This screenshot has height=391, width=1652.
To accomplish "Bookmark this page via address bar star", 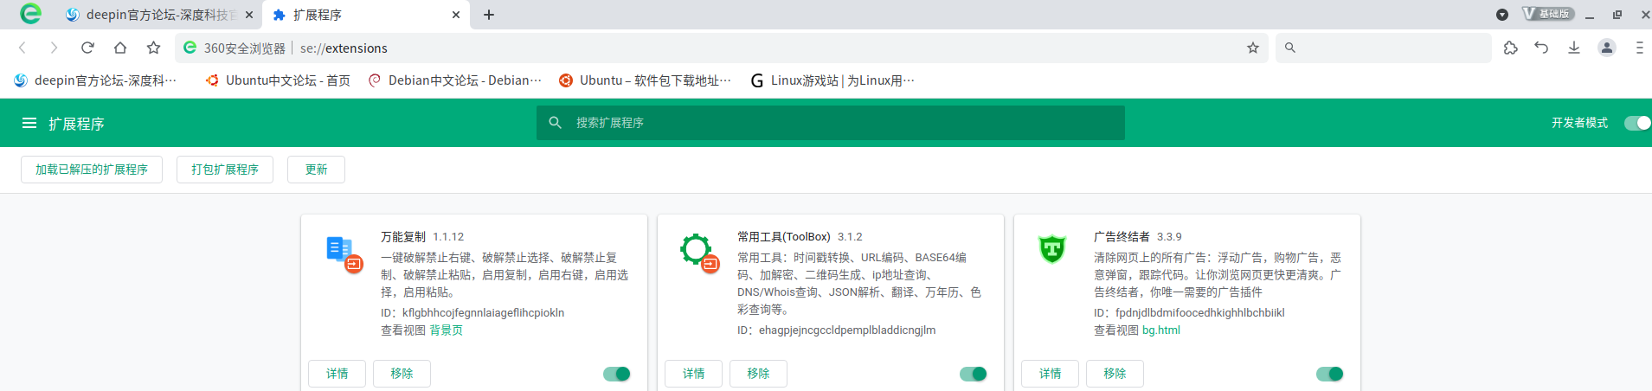I will (x=1252, y=48).
